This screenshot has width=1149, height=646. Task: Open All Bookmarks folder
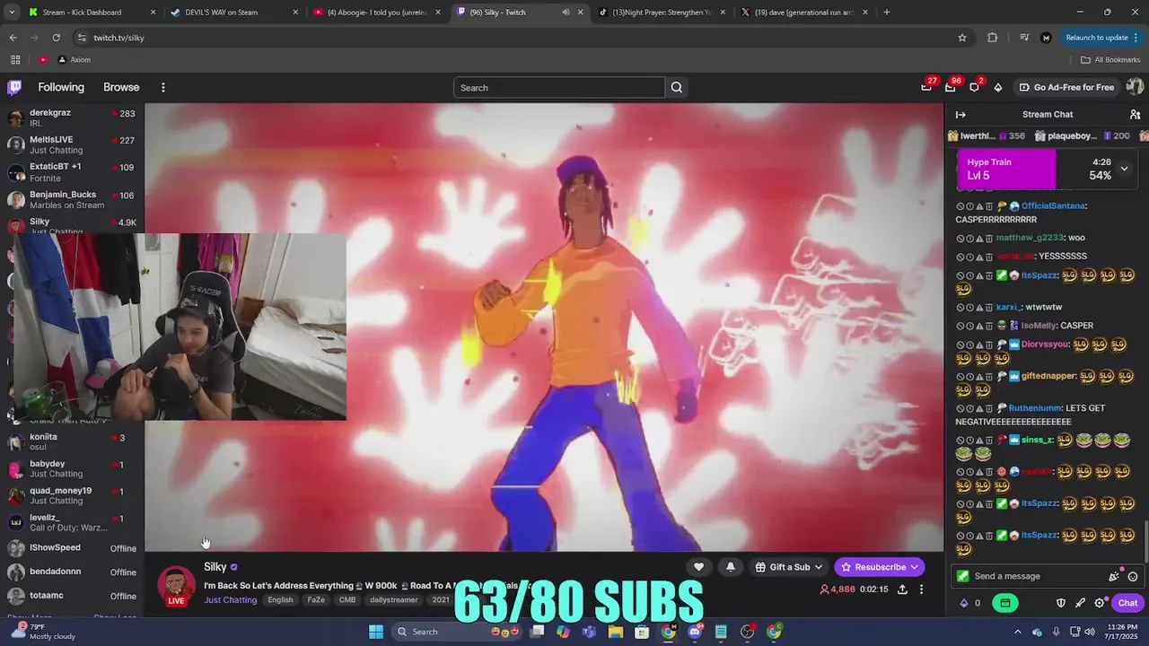[x=1110, y=59]
